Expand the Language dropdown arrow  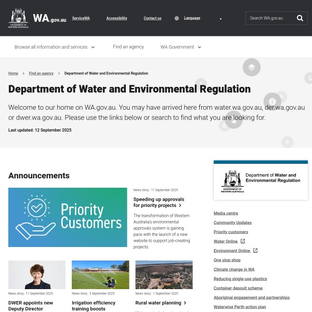(220, 19)
